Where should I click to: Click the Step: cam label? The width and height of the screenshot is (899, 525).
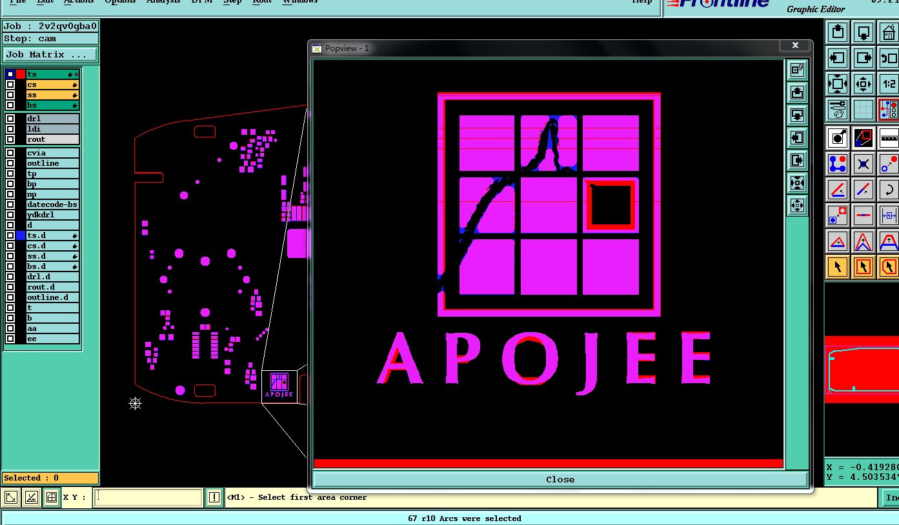tap(50, 38)
